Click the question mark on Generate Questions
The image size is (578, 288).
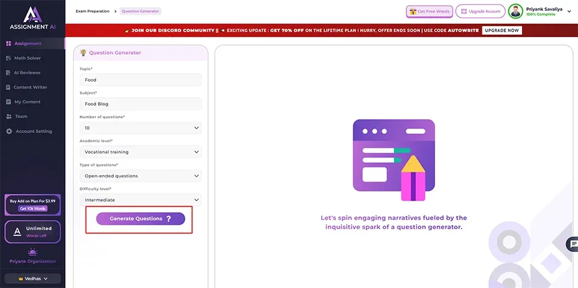(169, 219)
